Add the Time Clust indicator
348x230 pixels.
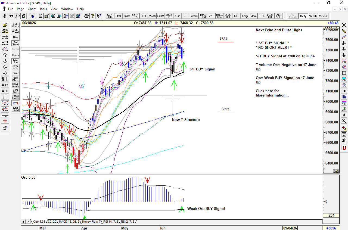coord(203,16)
